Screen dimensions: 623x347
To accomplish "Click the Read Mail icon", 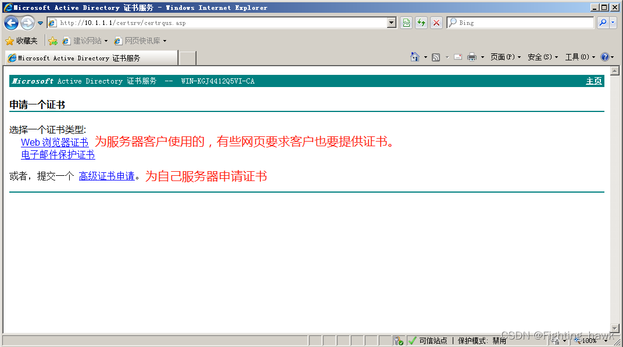I will 458,57.
